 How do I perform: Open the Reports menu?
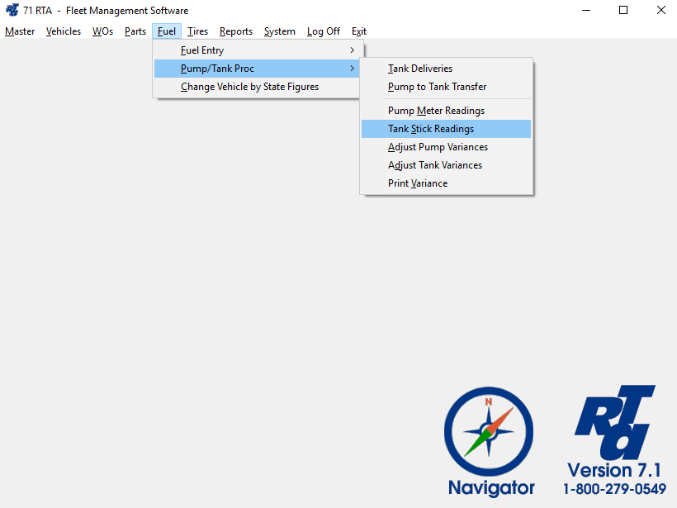[236, 31]
